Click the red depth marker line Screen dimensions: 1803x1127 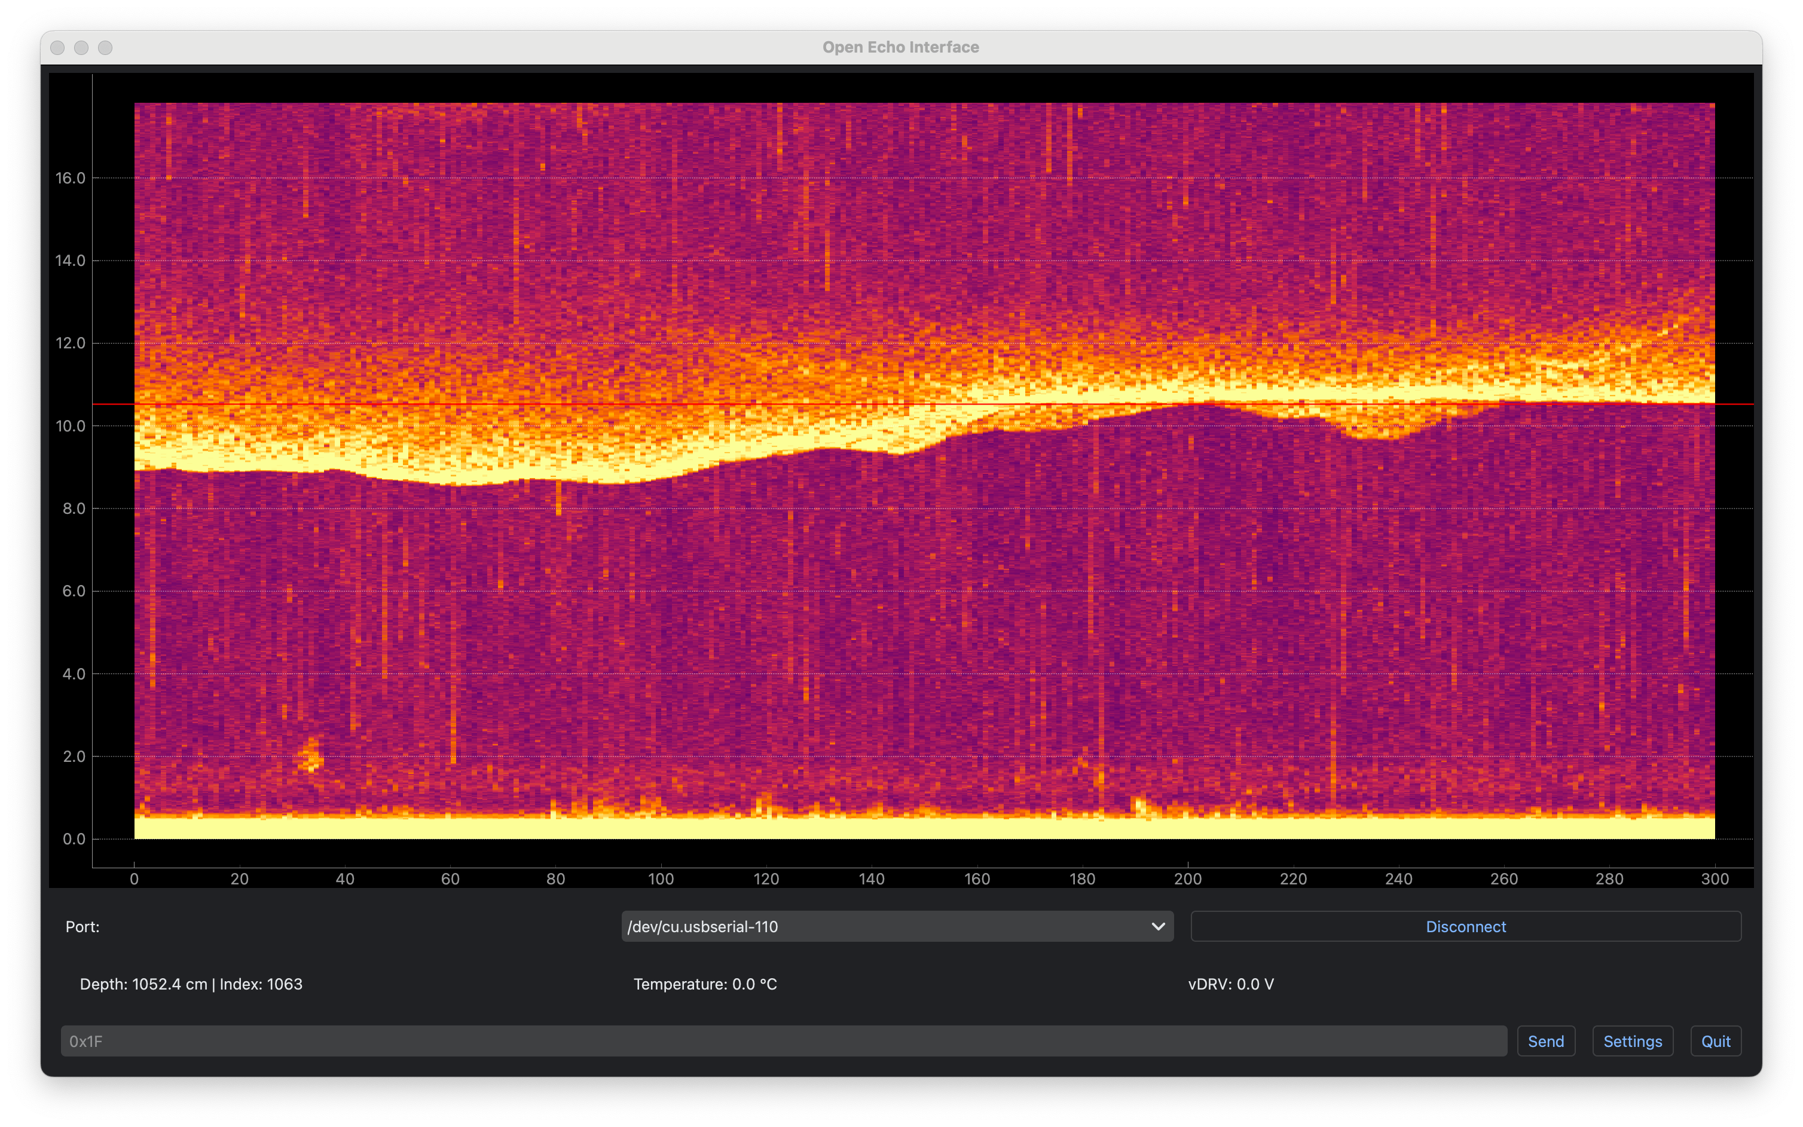coord(745,404)
